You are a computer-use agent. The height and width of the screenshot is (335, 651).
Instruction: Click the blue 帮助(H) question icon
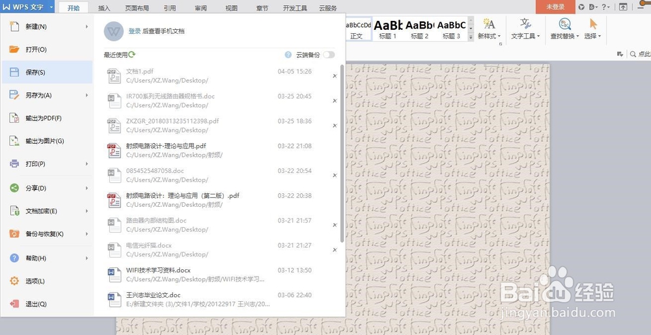pos(14,258)
